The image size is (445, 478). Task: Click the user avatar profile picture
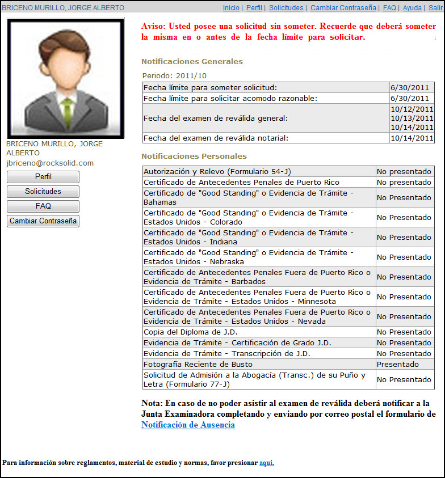(65, 78)
